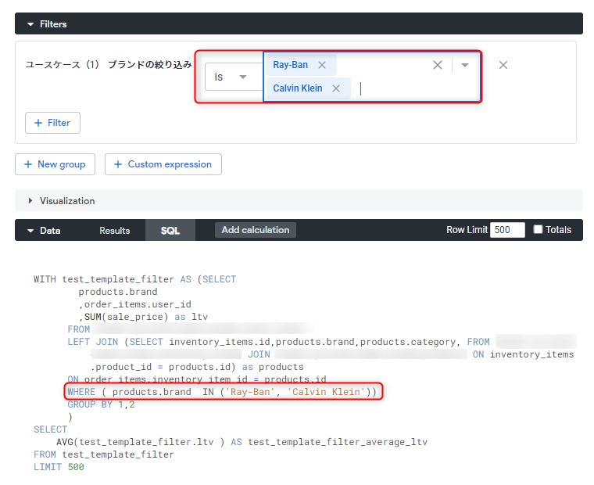Image resolution: width=594 pixels, height=485 pixels.
Task: Collapse the Filters section
Action: (30, 24)
